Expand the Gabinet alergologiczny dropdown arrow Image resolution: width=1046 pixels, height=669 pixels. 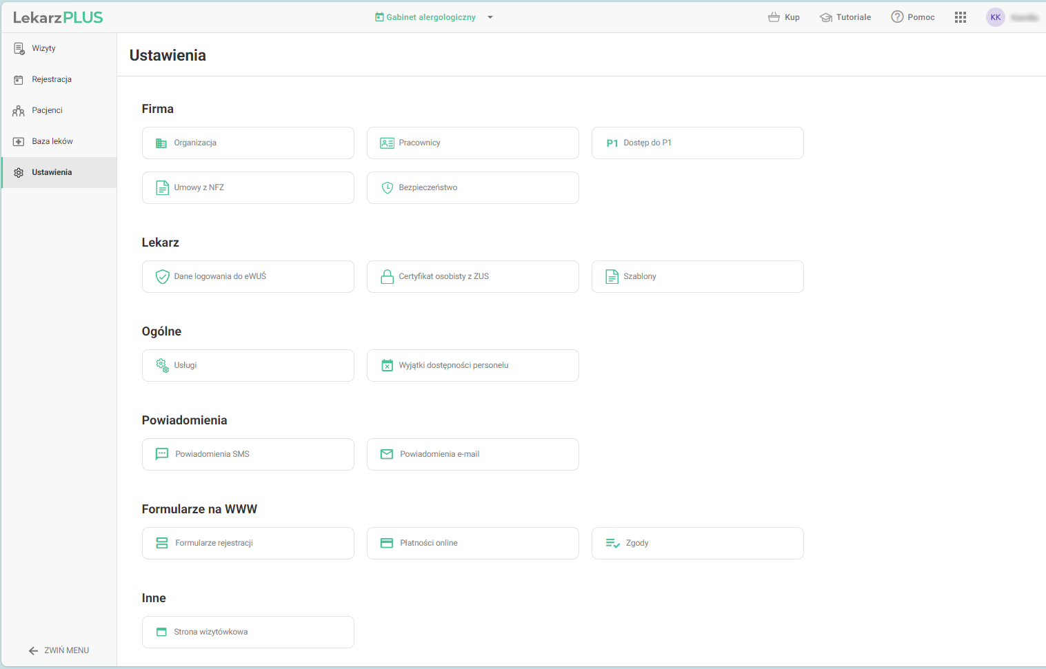490,17
